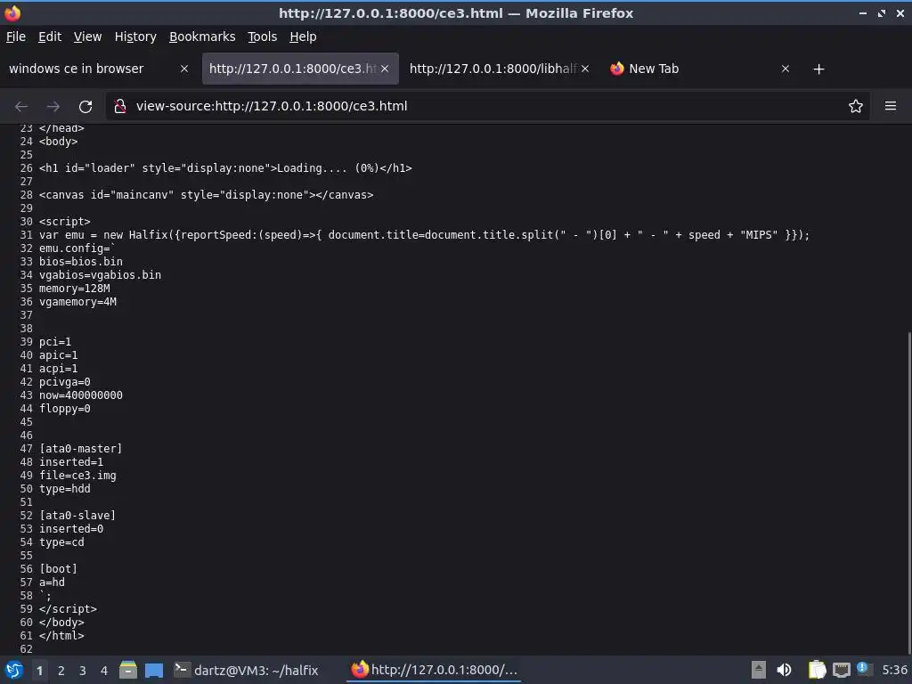Switch to the libhalfix tab
This screenshot has height=684, width=912.
(493, 69)
